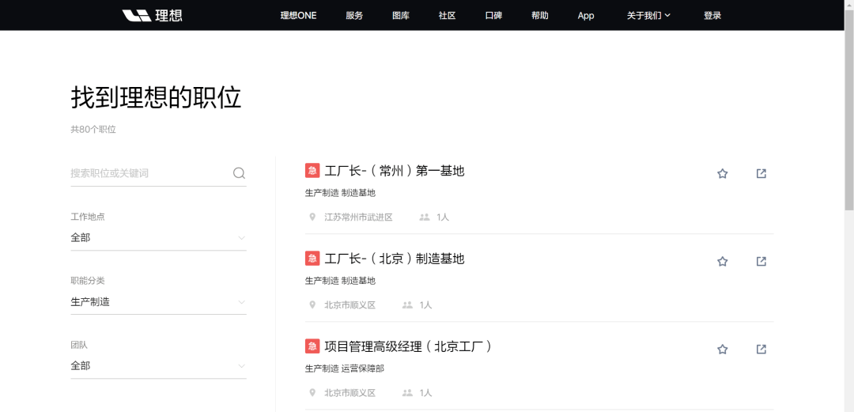Image resolution: width=854 pixels, height=412 pixels.
Task: Open share icon for 项目管理高级经理 job
Action: tap(761, 349)
